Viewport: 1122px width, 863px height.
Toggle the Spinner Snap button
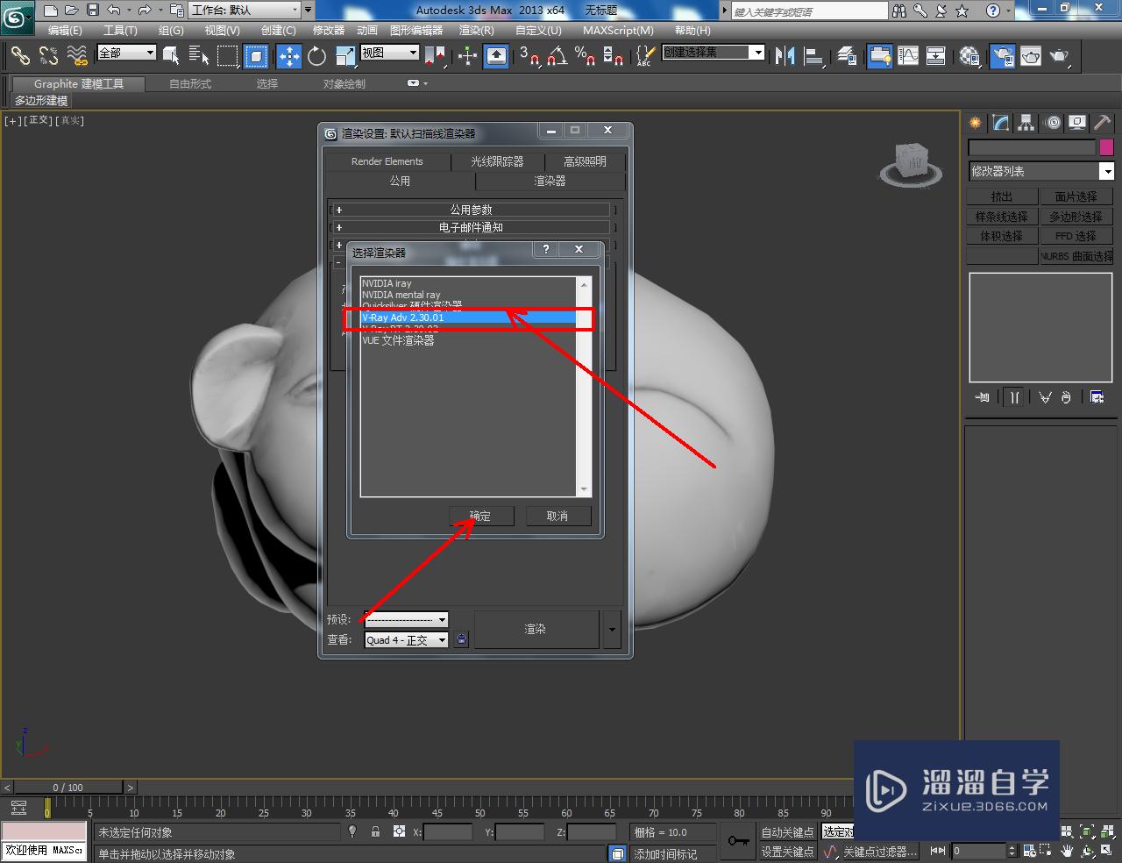click(614, 56)
